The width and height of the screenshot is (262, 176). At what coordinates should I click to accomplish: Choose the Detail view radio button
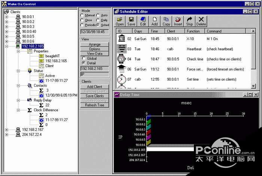click(x=84, y=63)
